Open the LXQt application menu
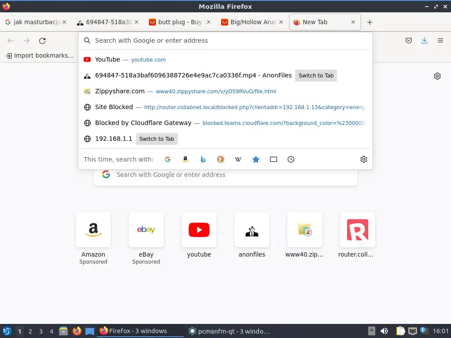Viewport: 451px width, 338px height. (x=7, y=331)
